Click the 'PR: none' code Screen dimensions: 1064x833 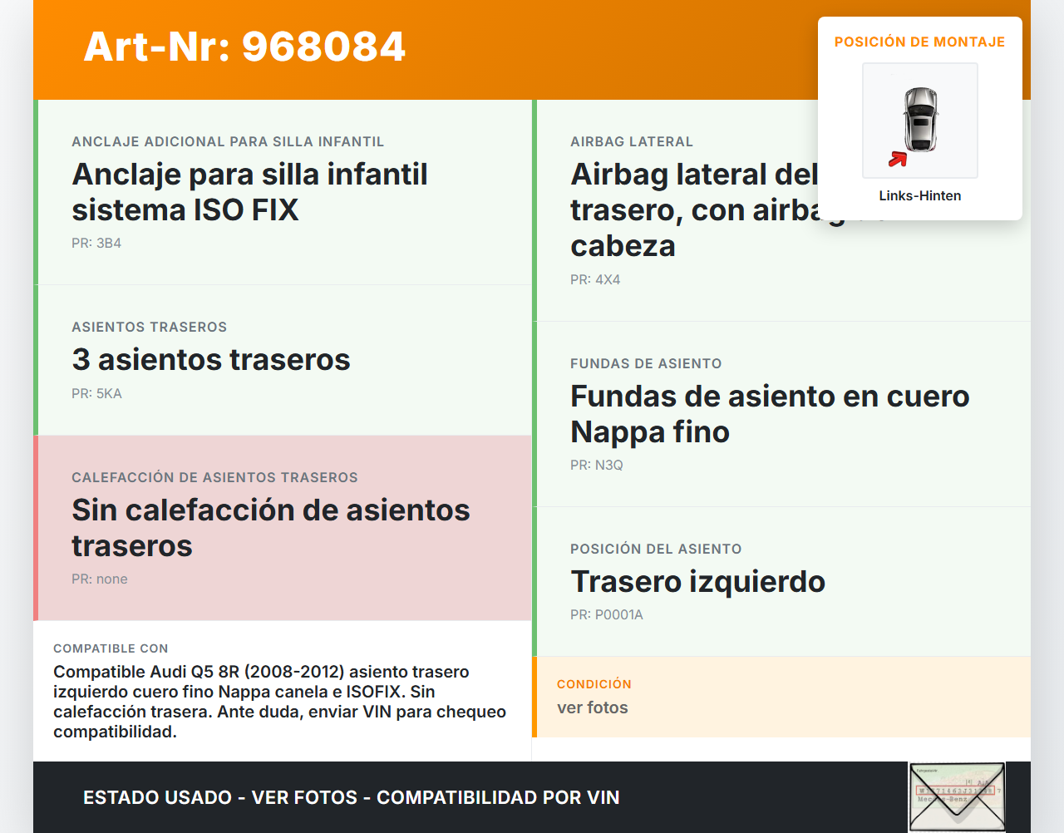100,579
